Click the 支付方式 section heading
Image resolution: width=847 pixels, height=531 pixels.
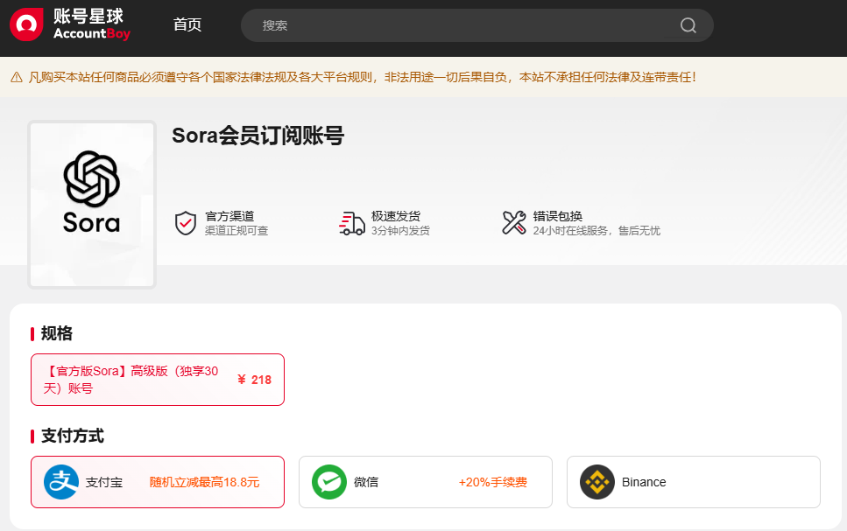pos(73,436)
